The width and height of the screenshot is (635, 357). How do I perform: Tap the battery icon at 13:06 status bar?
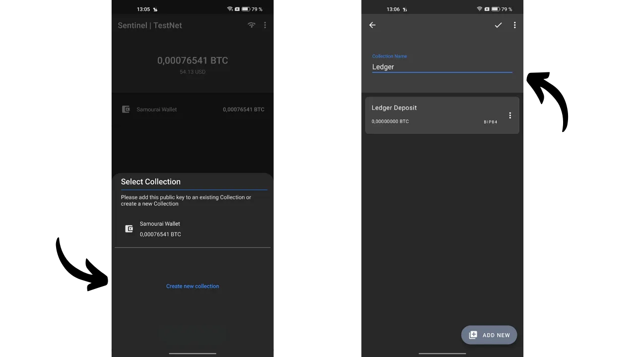(x=495, y=9)
